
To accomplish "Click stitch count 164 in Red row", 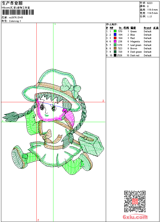I will point(120,38).
